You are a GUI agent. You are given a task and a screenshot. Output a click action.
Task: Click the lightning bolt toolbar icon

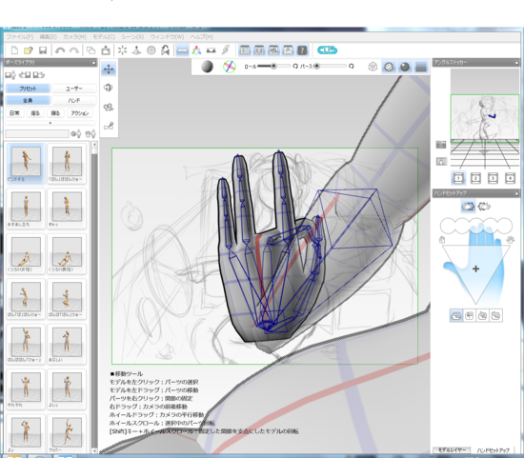tap(226, 50)
